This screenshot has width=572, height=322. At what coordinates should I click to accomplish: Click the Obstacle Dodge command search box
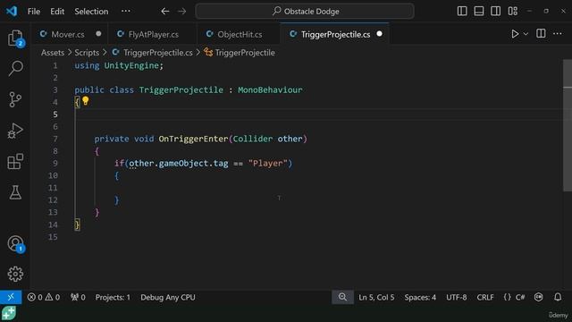tap(305, 12)
